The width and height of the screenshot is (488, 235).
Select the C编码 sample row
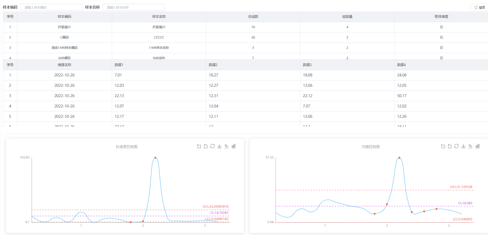tap(64, 37)
